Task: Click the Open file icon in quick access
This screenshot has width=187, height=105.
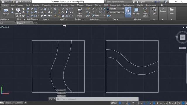Action: [x=6, y=2]
